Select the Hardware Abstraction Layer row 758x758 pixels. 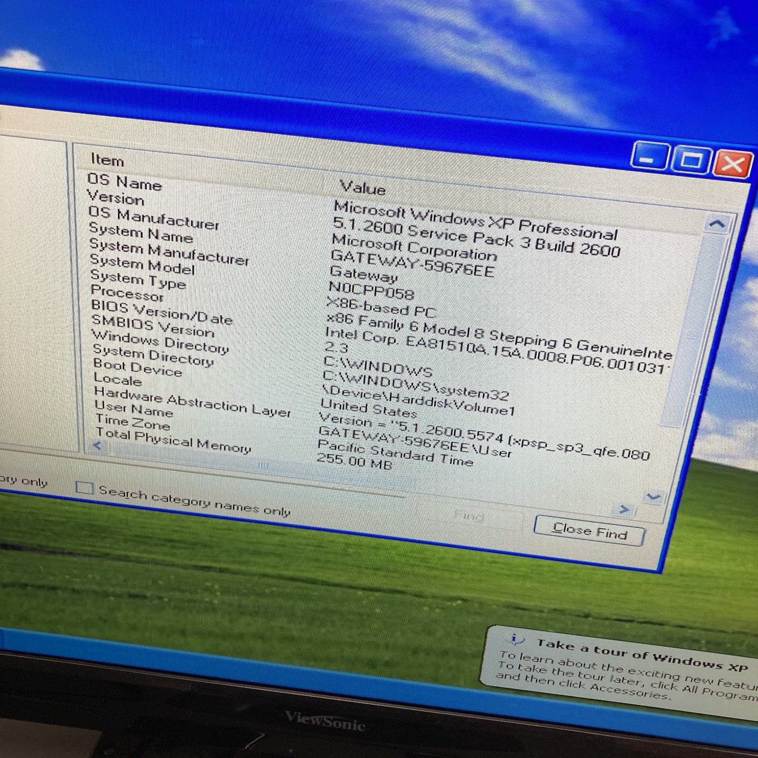point(192,402)
